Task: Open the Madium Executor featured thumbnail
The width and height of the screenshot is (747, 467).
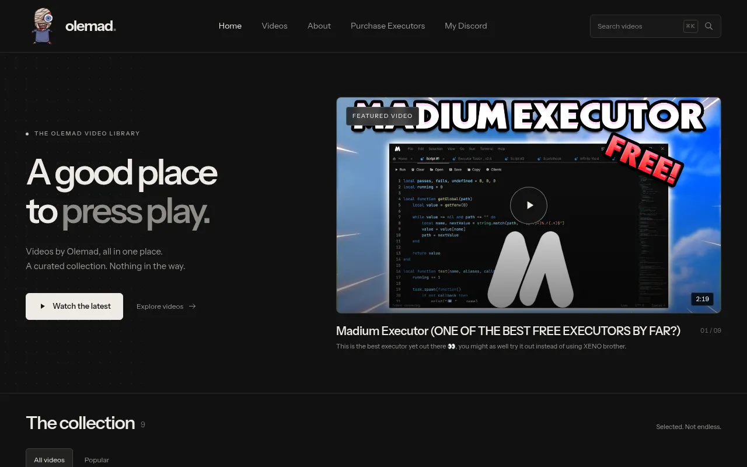Action: (529, 205)
